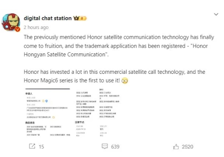The image size is (224, 157).
Task: Click the like count 2520
Action: coord(187,147)
